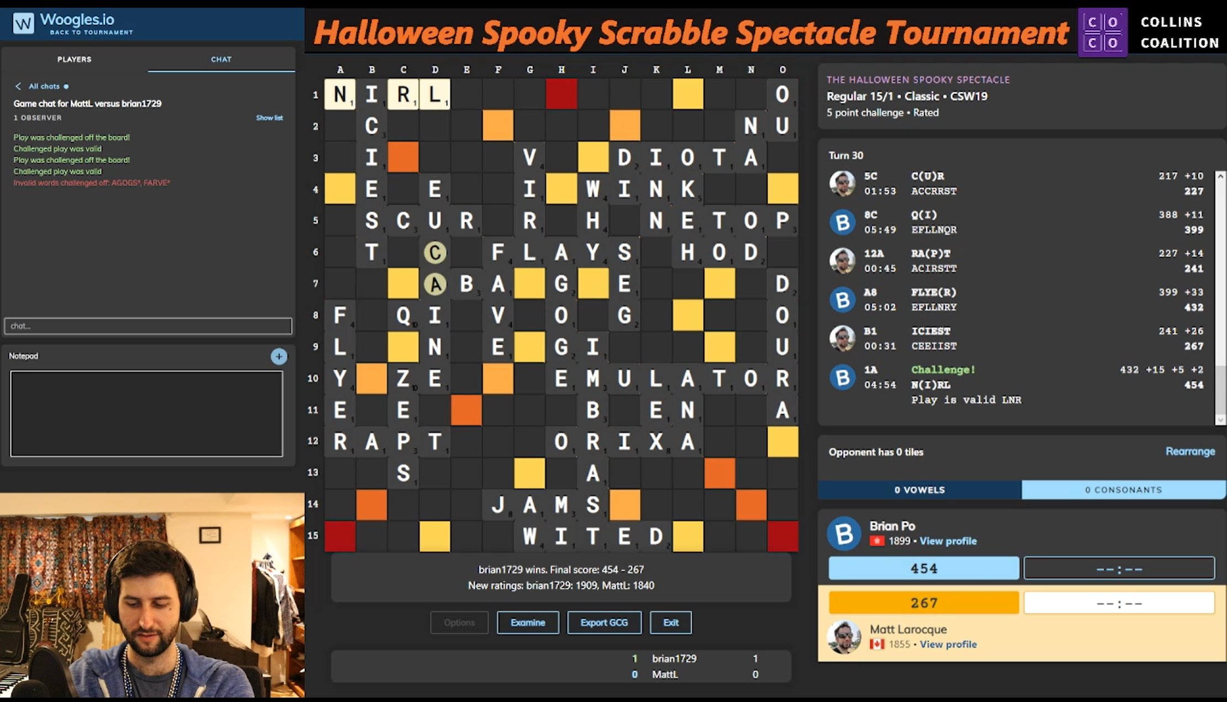Toggle the 0 CONSONANTS filter button

pyautogui.click(x=1121, y=489)
